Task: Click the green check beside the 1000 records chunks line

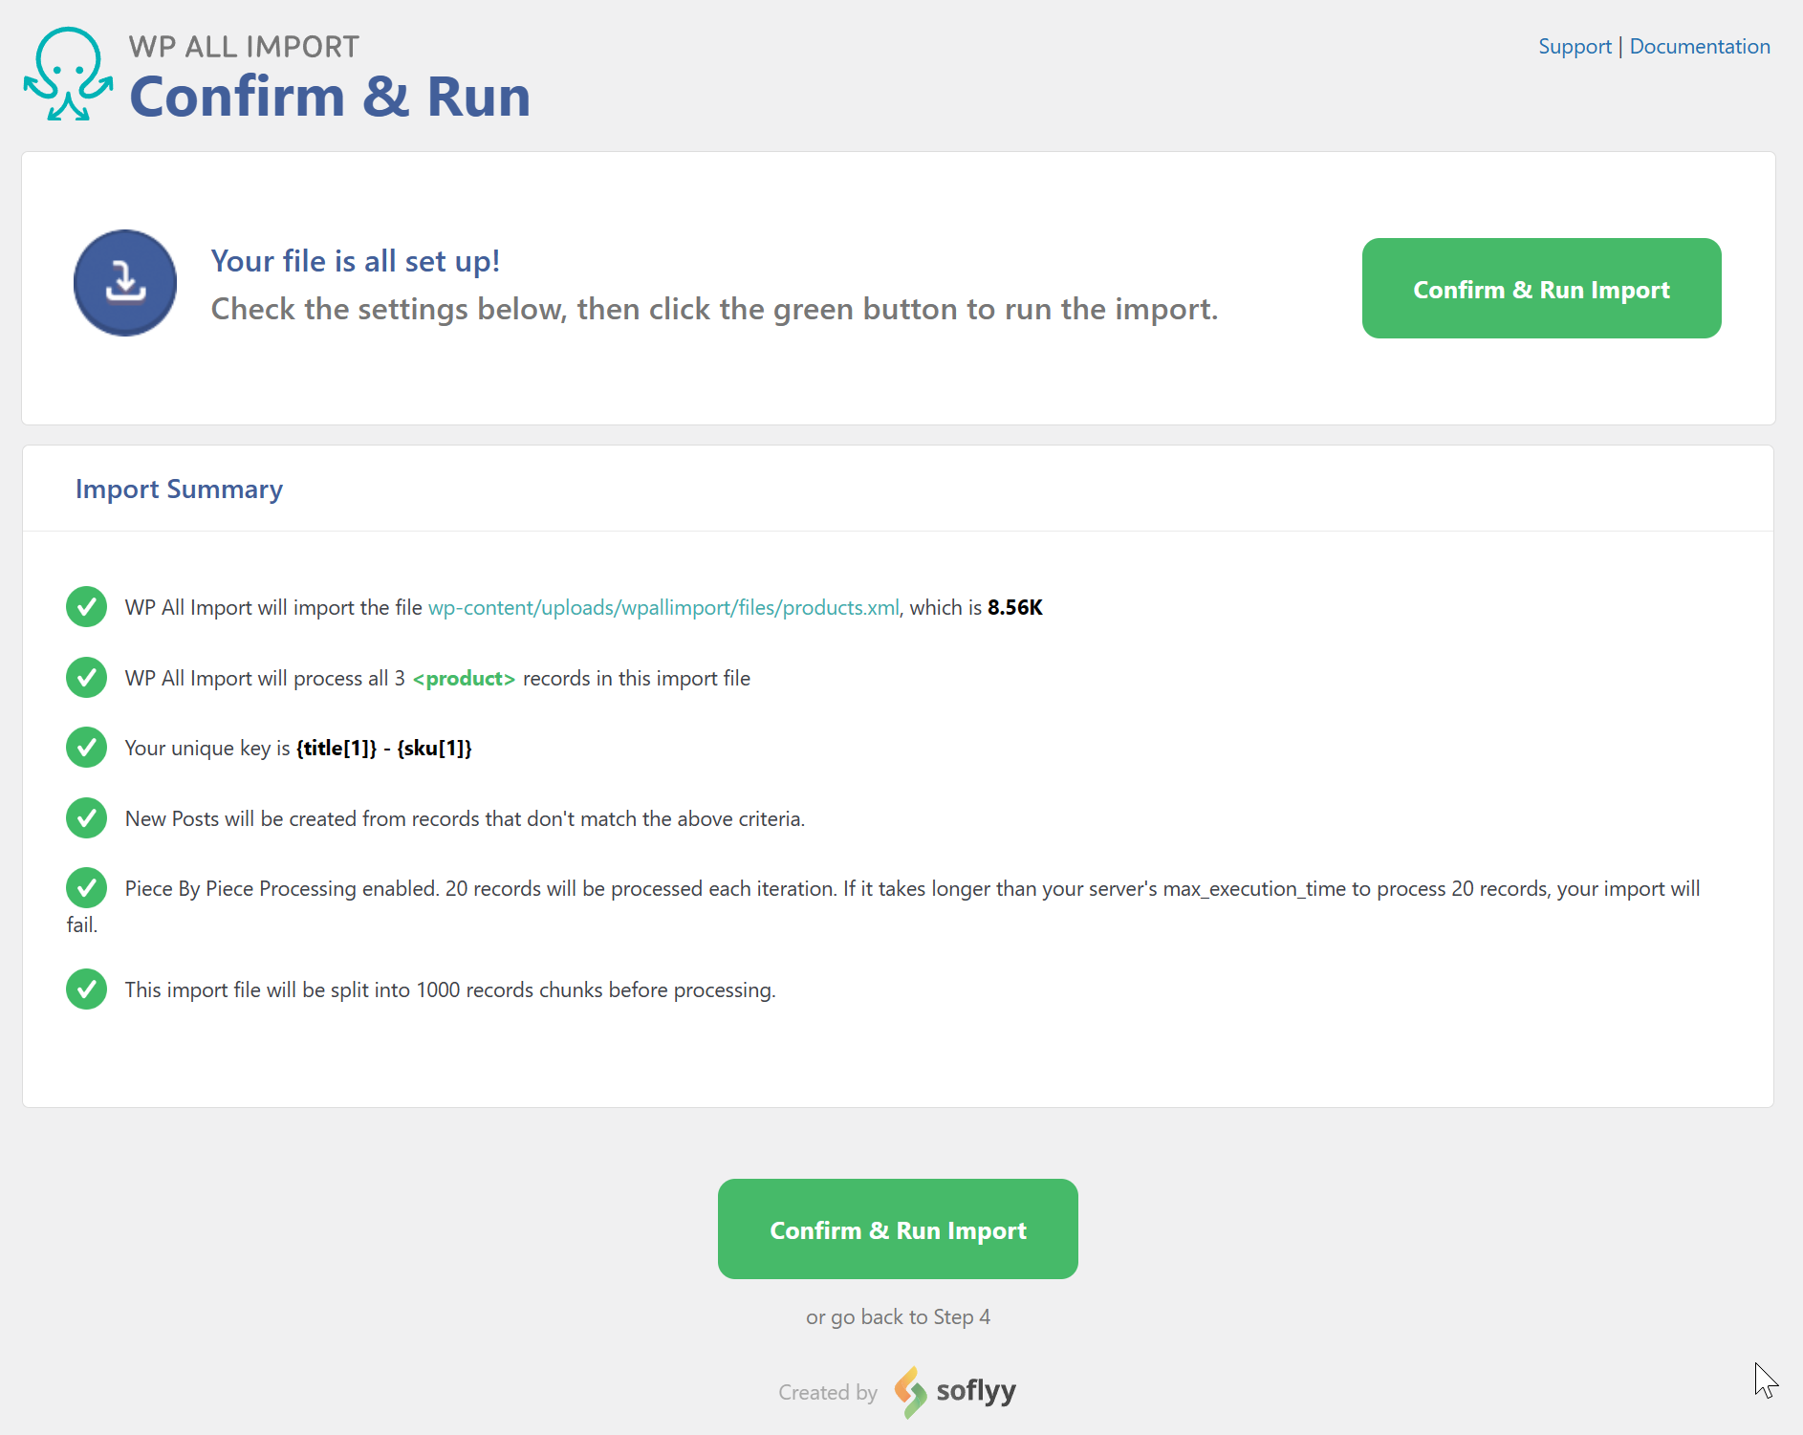Action: tap(86, 989)
